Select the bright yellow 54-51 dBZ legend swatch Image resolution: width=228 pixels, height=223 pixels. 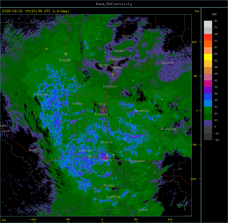(x=208, y=57)
